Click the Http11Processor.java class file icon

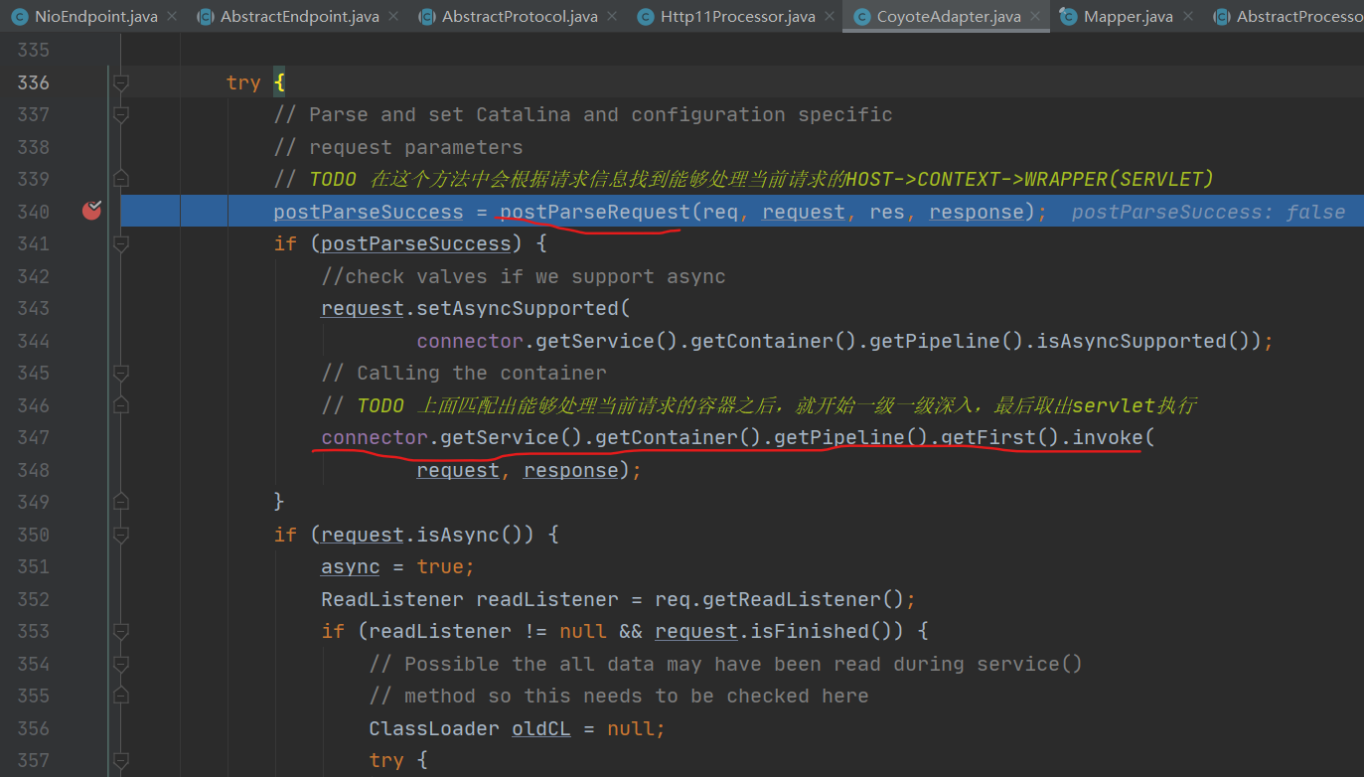[646, 17]
